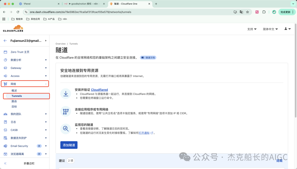Select the 路由 submenu item

click(x=14, y=101)
